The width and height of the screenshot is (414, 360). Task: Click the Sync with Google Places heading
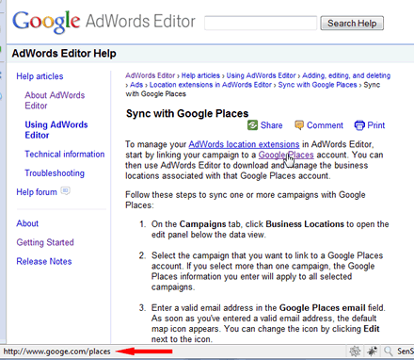click(x=187, y=113)
